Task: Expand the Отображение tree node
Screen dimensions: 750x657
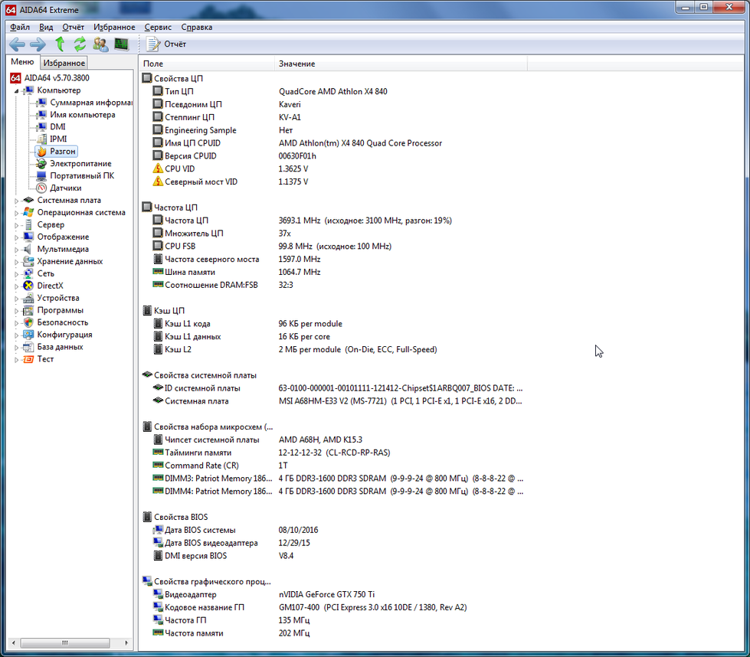Action: [16, 237]
